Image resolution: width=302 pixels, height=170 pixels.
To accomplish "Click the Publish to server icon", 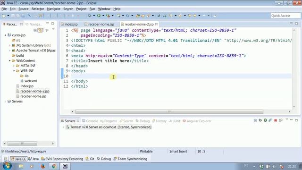I will (x=281, y=120).
